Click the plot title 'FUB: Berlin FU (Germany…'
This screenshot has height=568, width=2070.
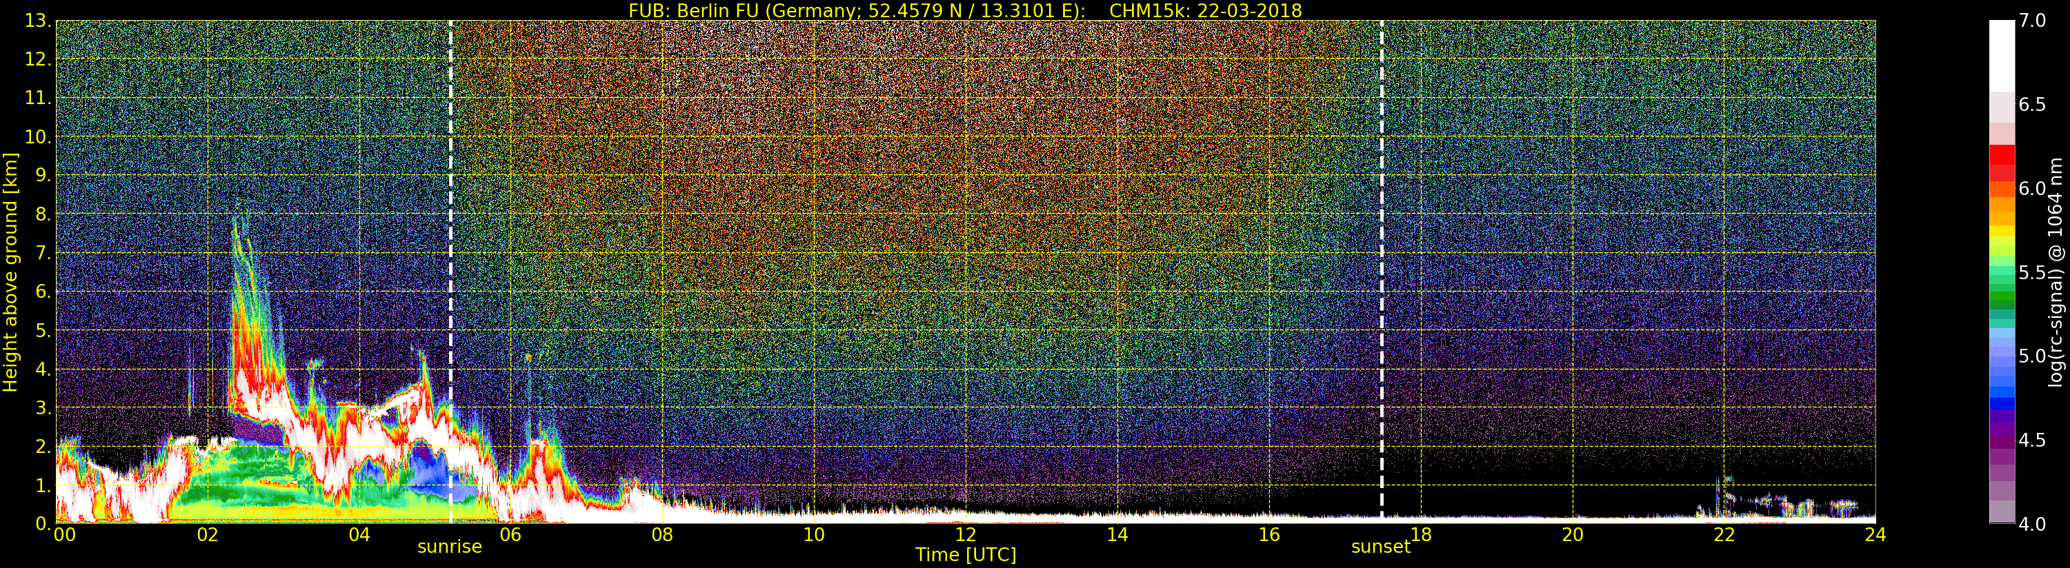965,10
